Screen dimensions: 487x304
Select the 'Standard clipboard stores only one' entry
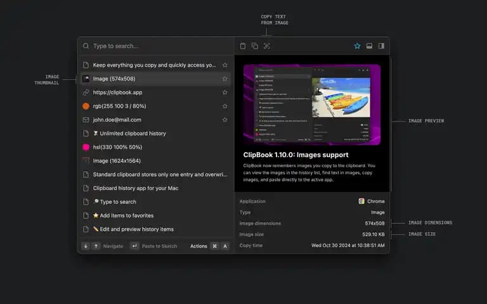point(155,174)
